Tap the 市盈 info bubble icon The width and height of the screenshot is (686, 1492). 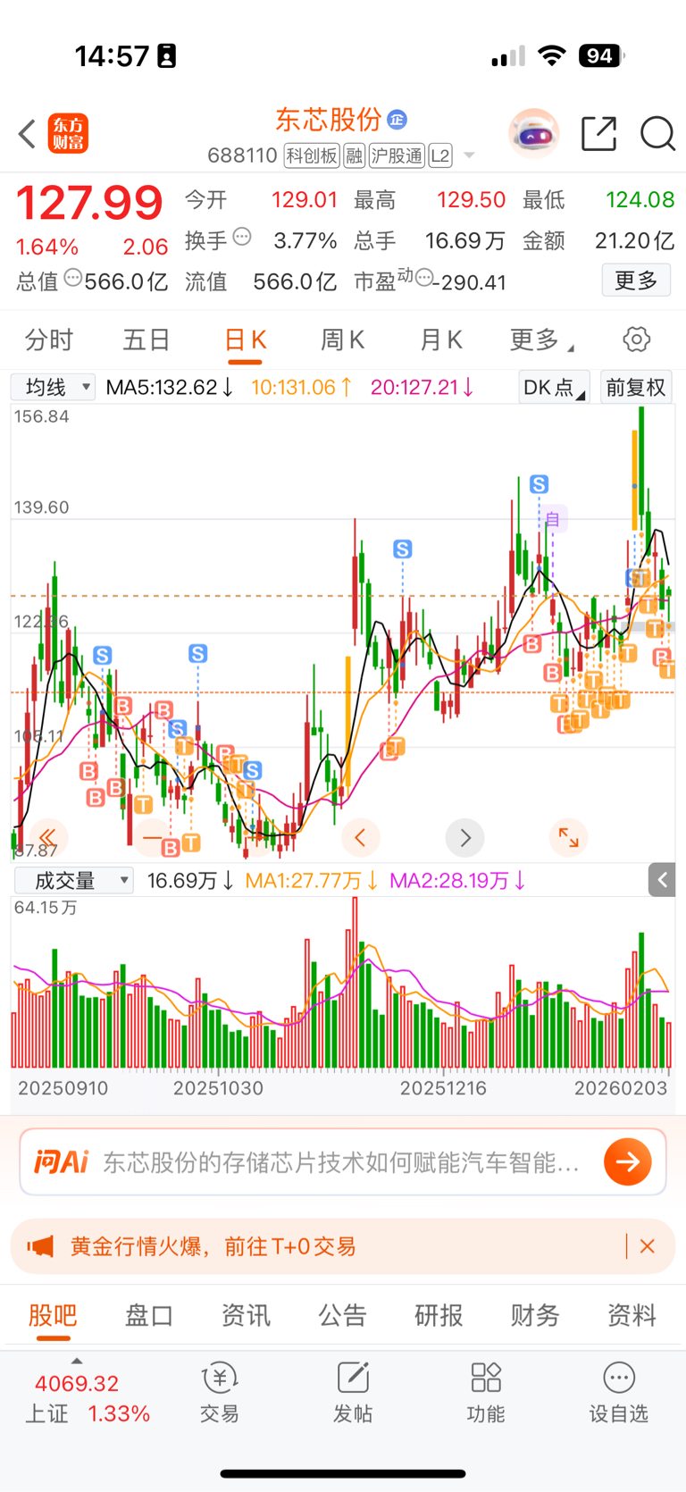coord(424,278)
